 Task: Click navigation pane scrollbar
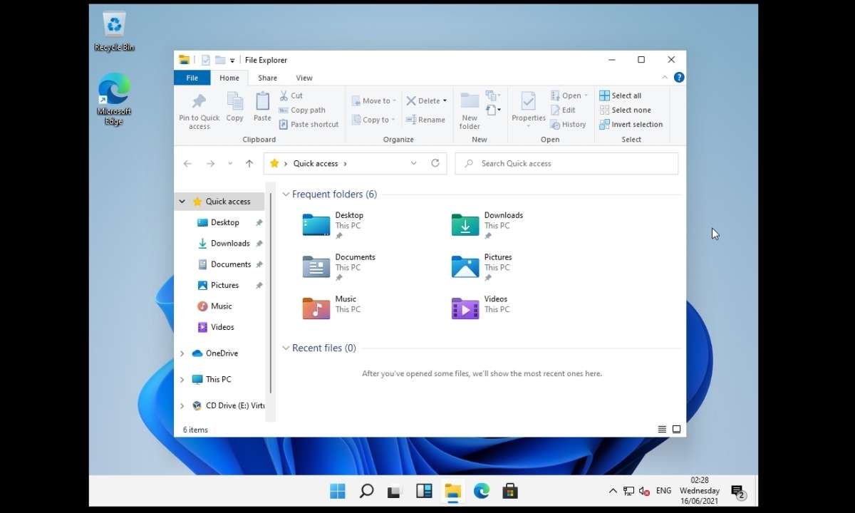(x=271, y=292)
